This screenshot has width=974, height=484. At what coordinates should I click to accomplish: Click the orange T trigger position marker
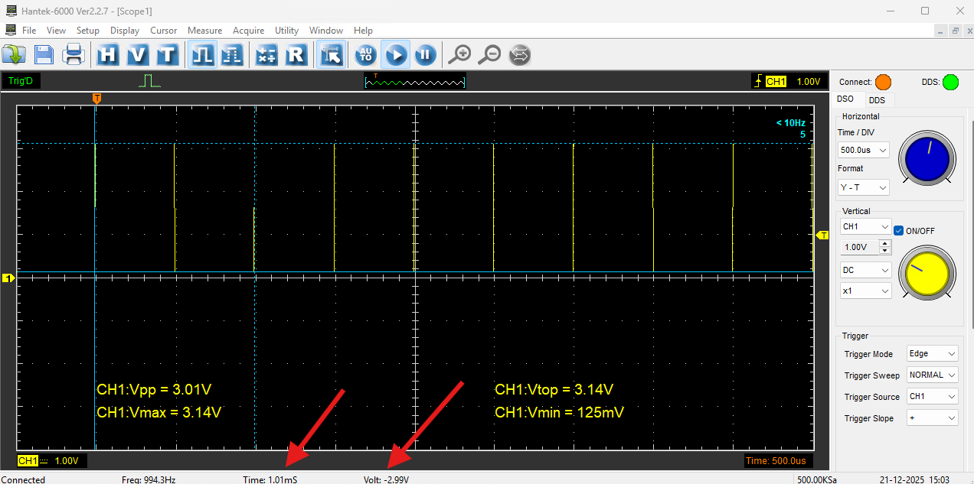(x=96, y=98)
